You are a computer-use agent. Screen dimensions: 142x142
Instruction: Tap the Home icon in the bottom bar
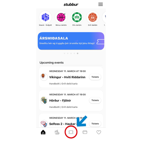[43, 132]
